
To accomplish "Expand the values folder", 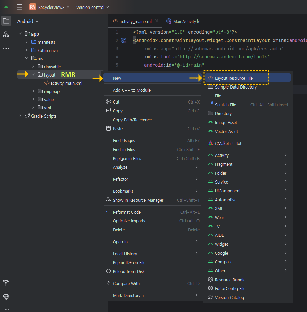I will (33, 99).
